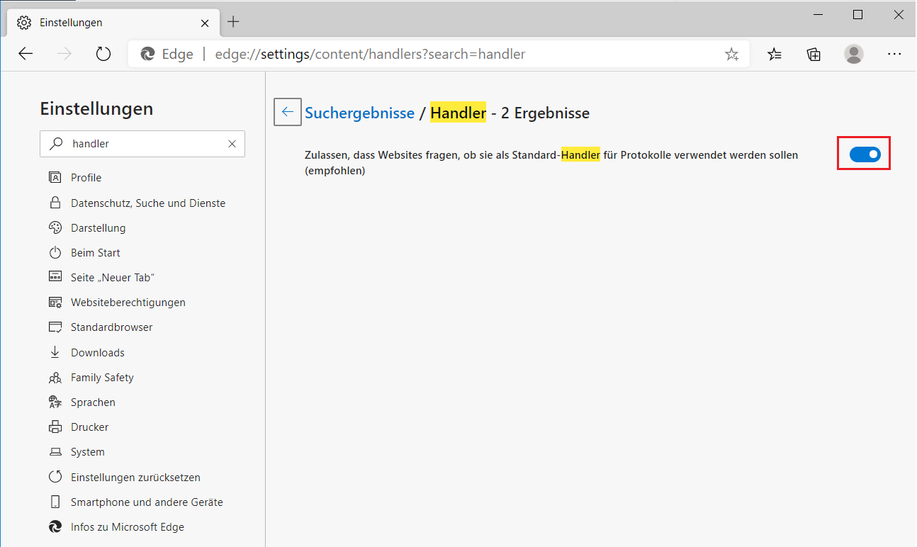917x547 pixels.
Task: Click the back arrow beside Suchergebnisse
Action: click(x=288, y=112)
